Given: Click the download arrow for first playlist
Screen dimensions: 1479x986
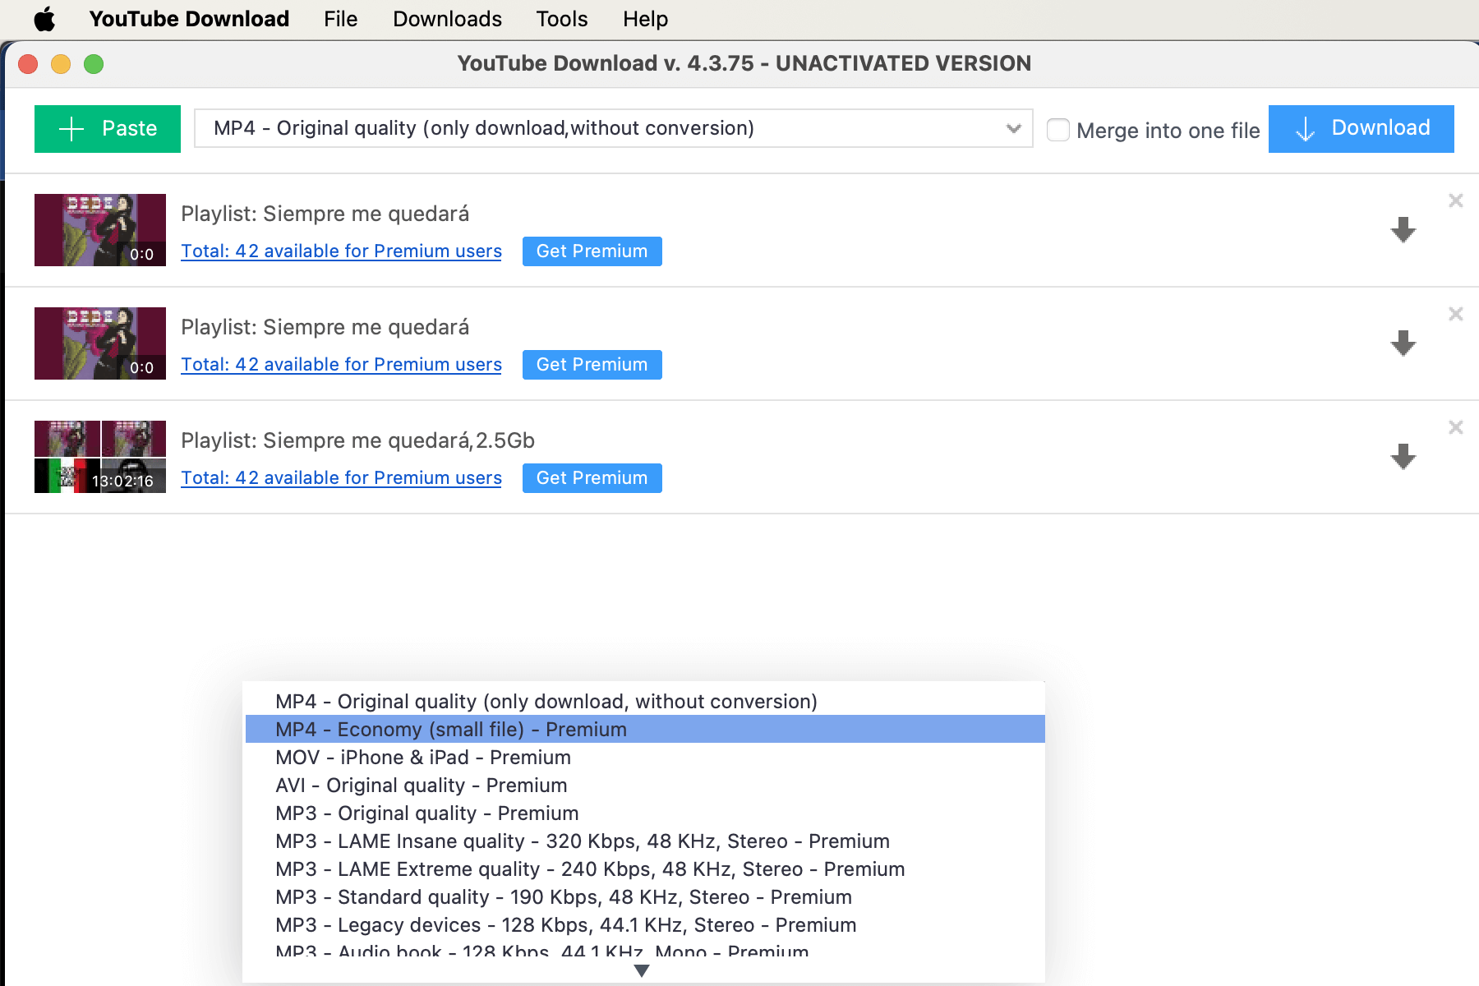Looking at the screenshot, I should (1403, 230).
